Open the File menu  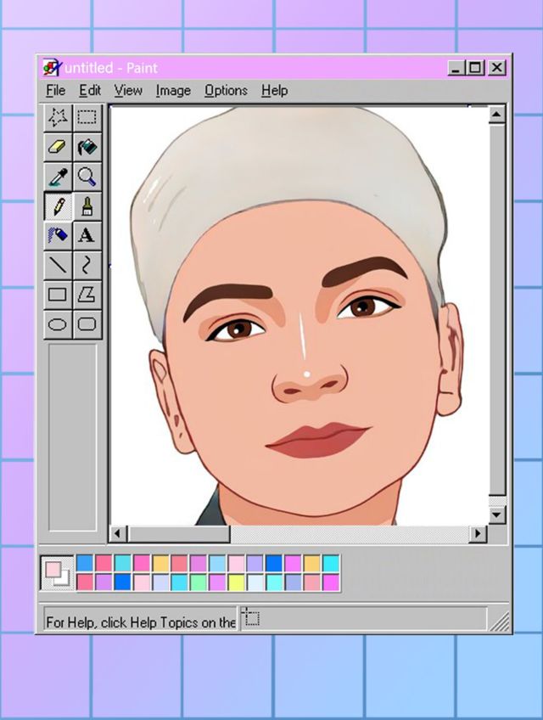click(x=55, y=90)
